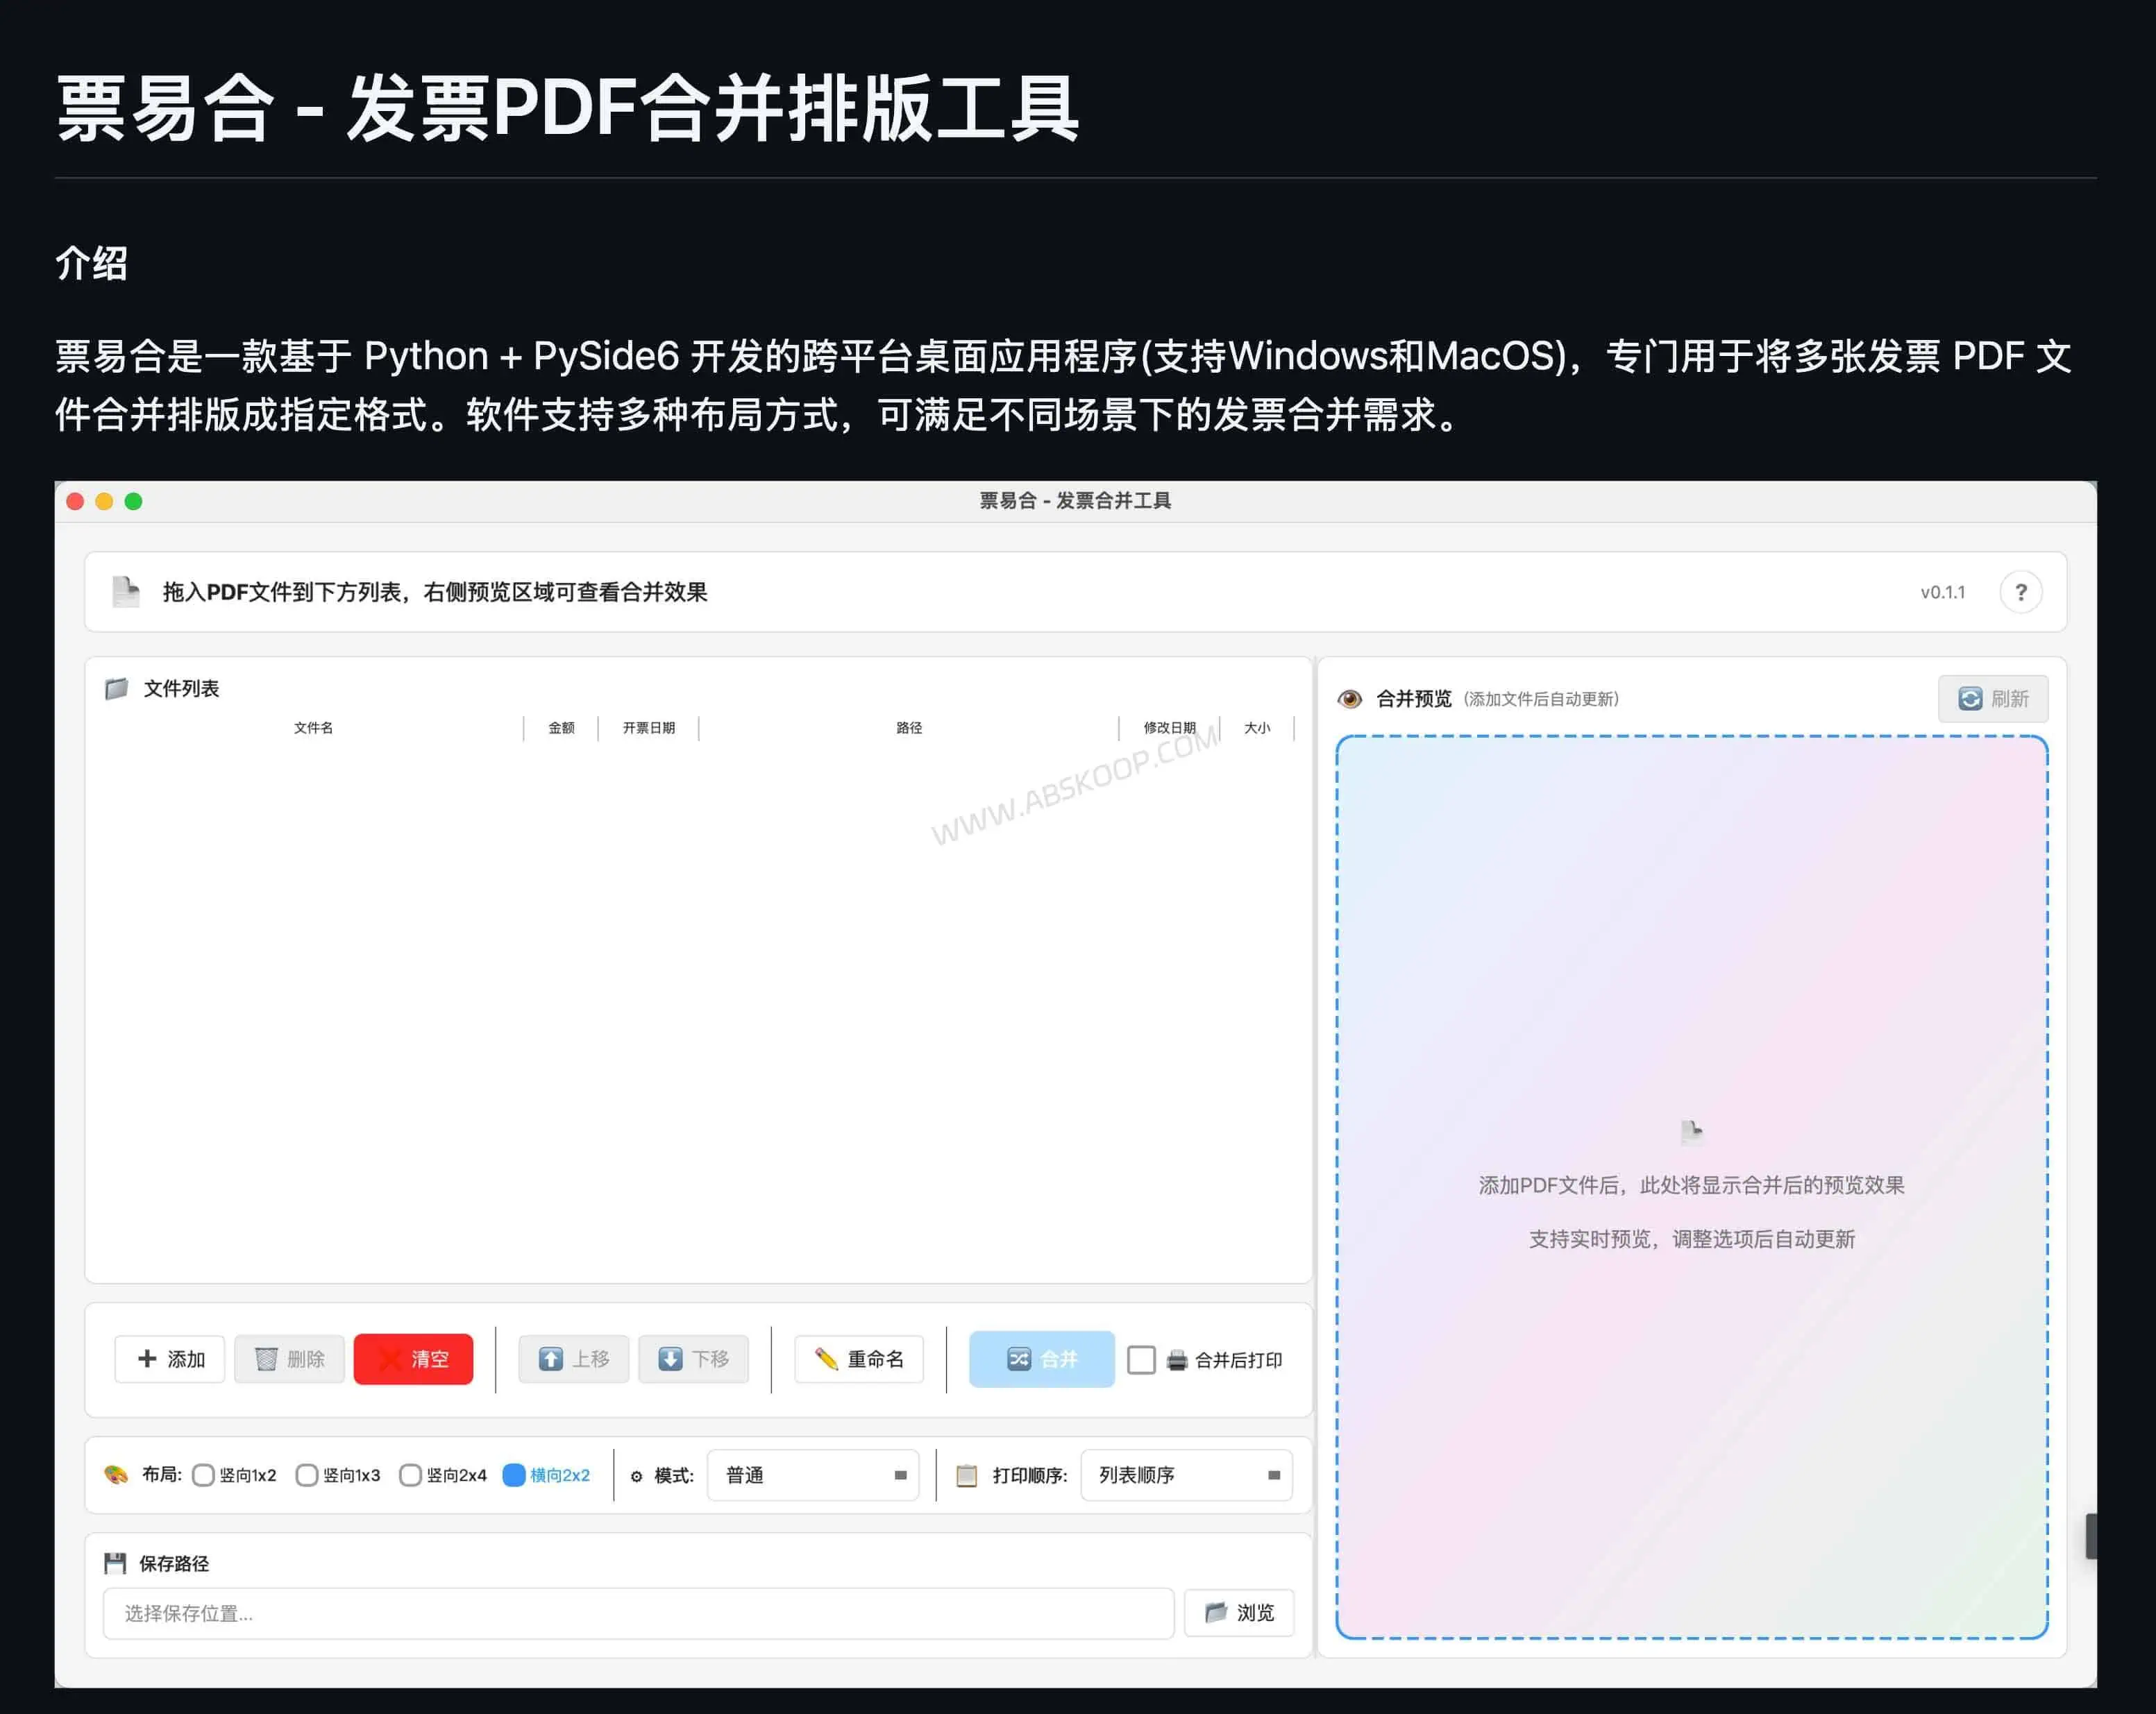Click the 选择保存位置 path input field
Viewport: 2156px width, 1714px height.
click(x=638, y=1613)
